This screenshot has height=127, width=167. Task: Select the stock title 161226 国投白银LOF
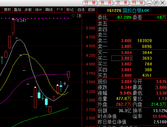[x=128, y=11]
